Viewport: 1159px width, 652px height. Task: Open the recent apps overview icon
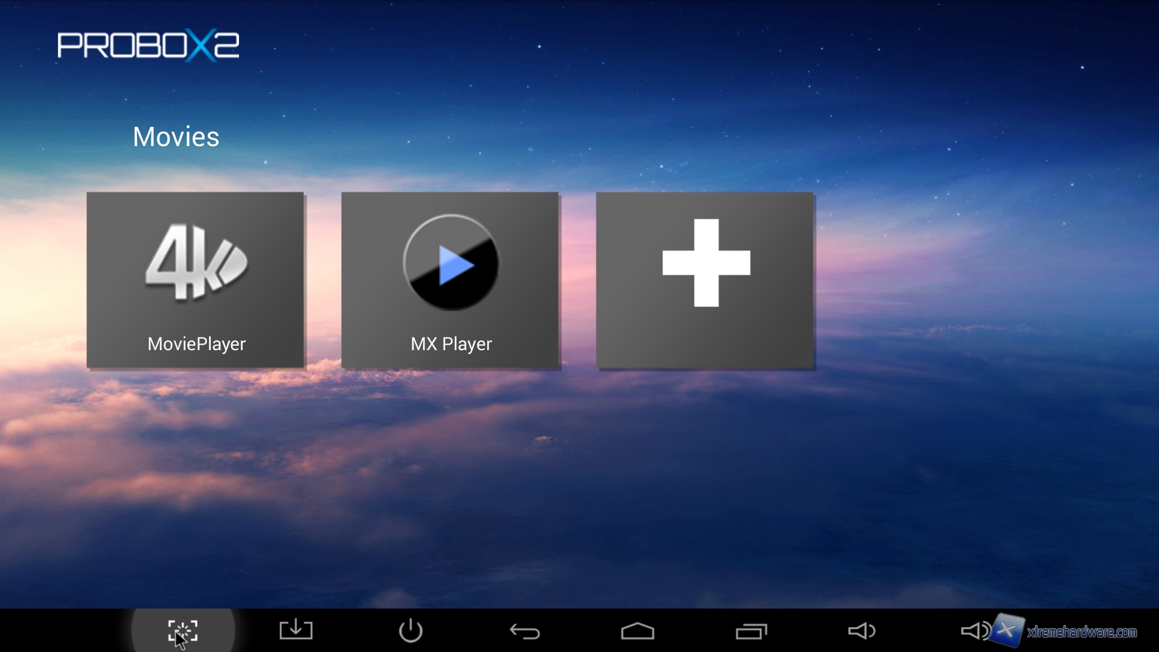[x=751, y=631]
